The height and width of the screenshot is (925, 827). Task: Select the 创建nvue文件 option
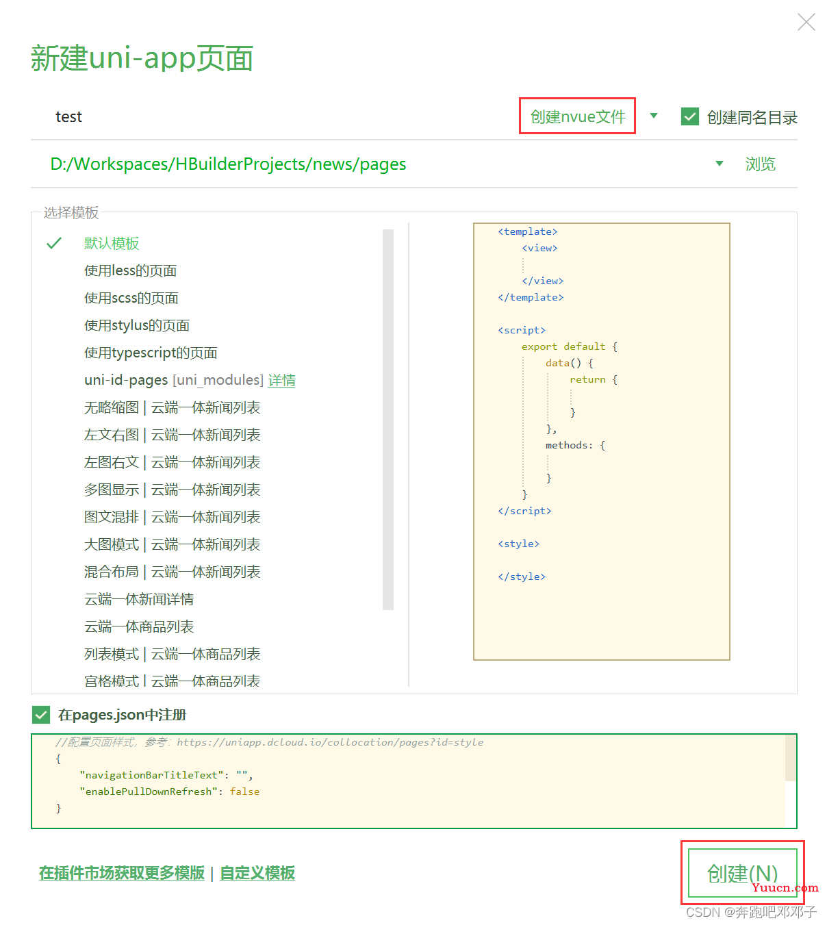tap(578, 117)
